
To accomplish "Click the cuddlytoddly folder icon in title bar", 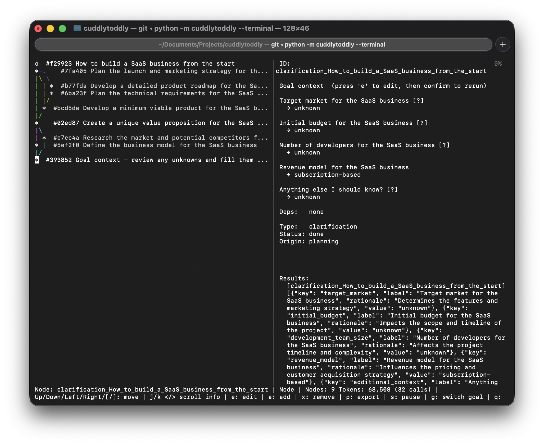I will coord(77,28).
